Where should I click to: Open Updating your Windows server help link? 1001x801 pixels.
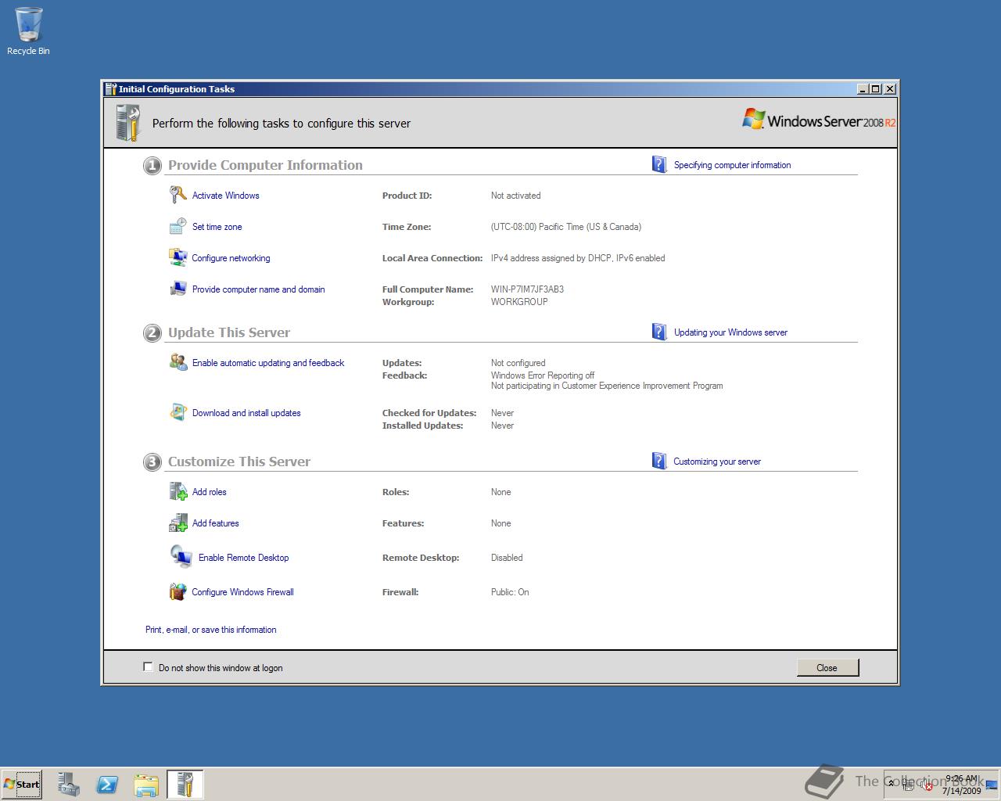pos(730,332)
